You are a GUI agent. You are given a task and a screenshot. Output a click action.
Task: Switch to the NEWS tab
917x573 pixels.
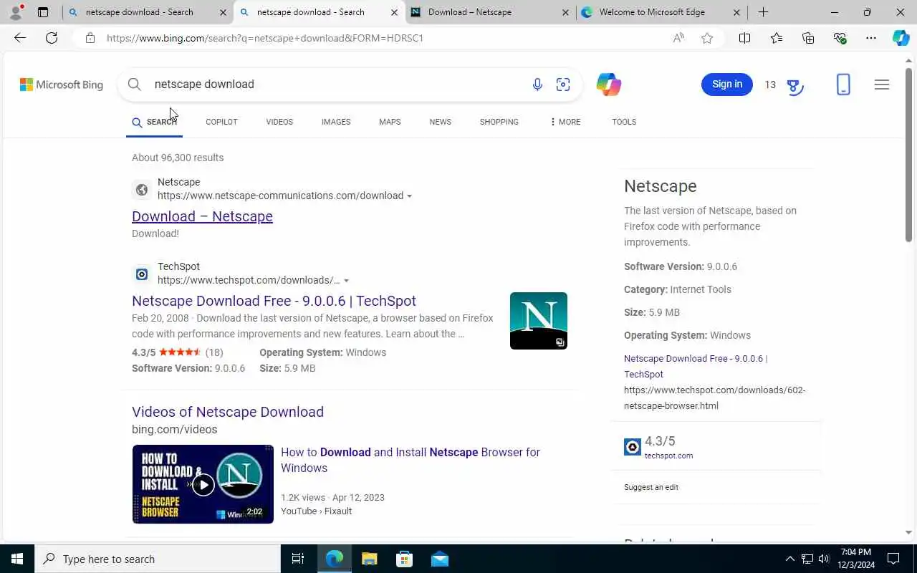click(440, 122)
